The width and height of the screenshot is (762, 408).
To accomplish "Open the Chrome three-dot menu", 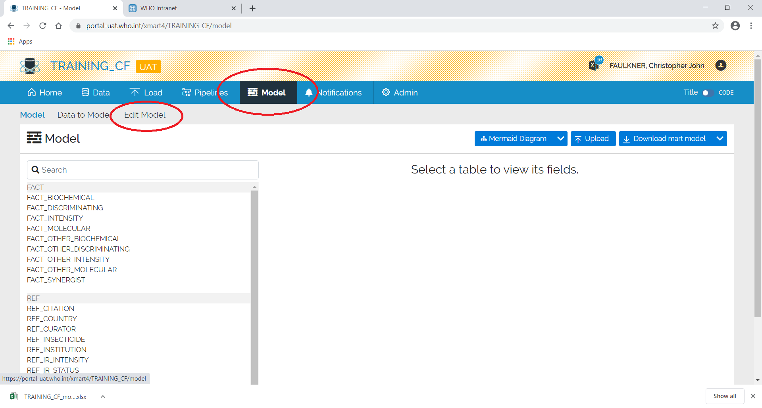I will tap(751, 26).
